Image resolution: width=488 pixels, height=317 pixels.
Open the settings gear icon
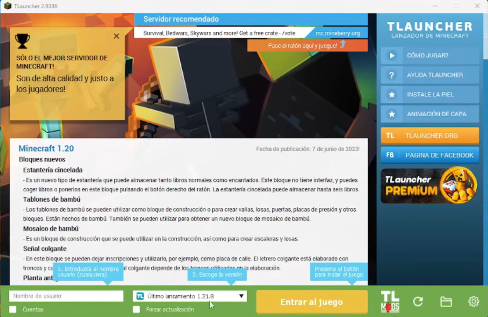[474, 301]
